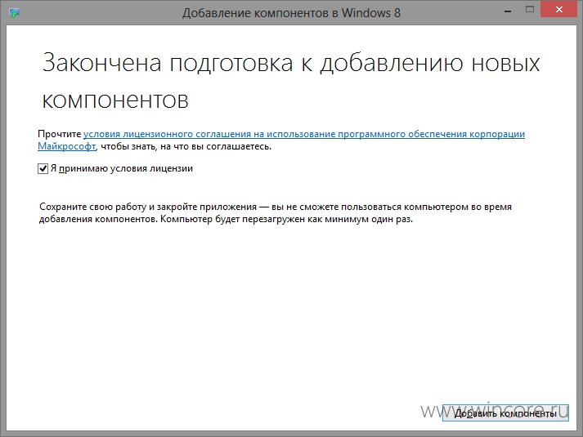Click text 'Сохраните свою работу и закройте приложения'

pyautogui.click(x=148, y=207)
